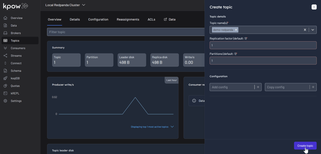Click the Create topic button
Screen dimensions: 321x154
pos(305,146)
